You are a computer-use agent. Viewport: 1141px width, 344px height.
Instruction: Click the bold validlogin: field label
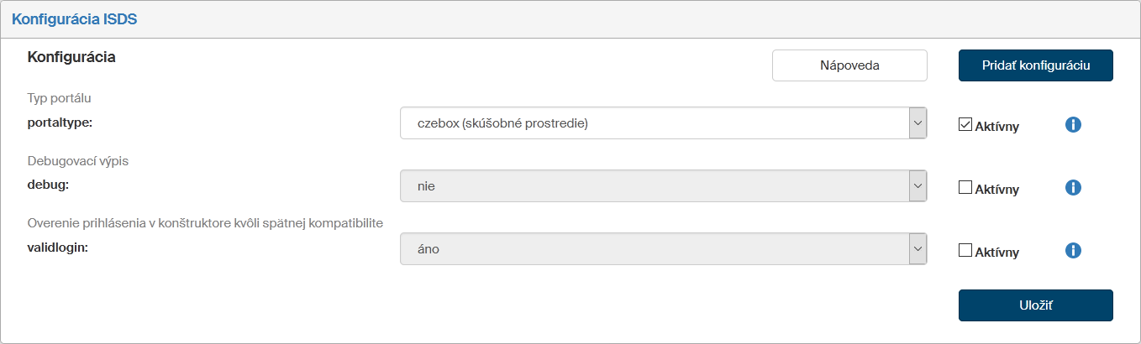(57, 248)
